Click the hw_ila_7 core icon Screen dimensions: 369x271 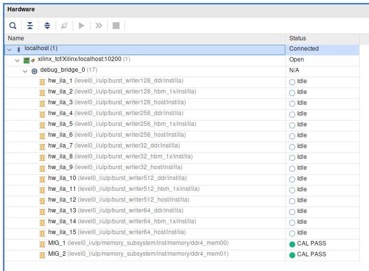click(x=42, y=147)
